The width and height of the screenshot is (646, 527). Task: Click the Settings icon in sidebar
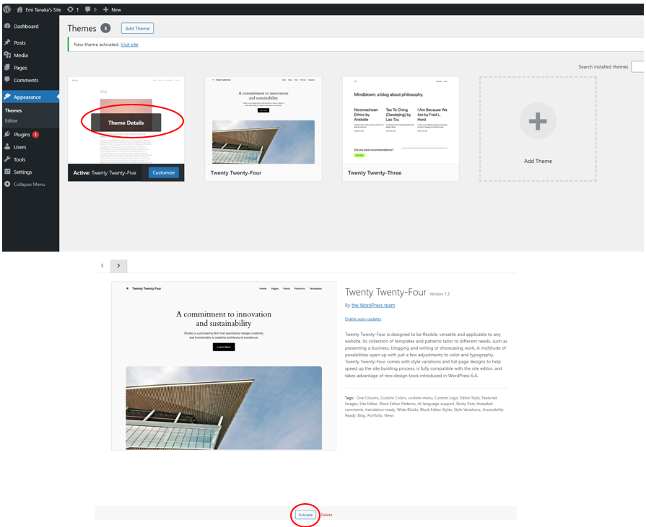(7, 172)
